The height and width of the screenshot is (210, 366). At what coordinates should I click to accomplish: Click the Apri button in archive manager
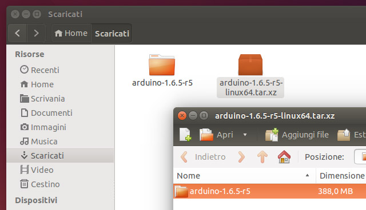click(216, 135)
